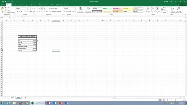Expand the cell styles gallery

pos(144,12)
